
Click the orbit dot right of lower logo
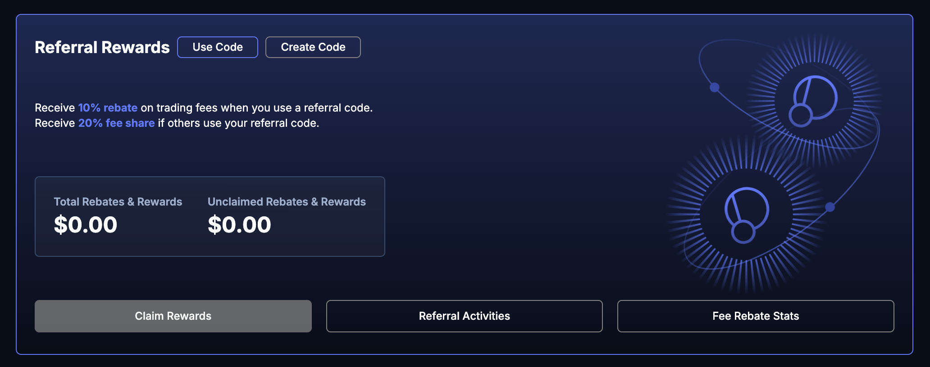click(x=830, y=207)
